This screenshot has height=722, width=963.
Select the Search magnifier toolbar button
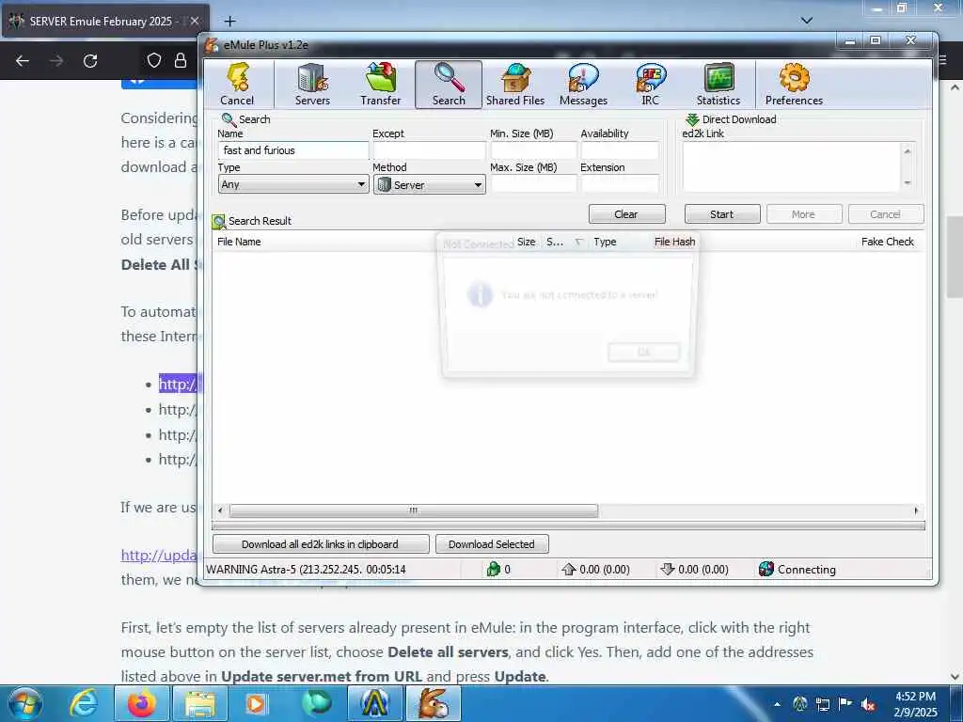click(449, 85)
